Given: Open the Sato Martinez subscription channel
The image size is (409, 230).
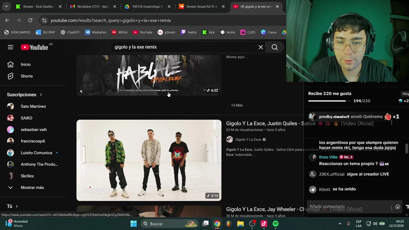Looking at the screenshot, I should coord(33,106).
